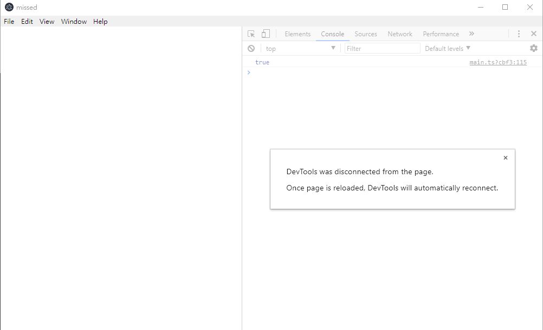
Task: Dismiss the DevTools disconnected dialog
Action: [x=506, y=157]
